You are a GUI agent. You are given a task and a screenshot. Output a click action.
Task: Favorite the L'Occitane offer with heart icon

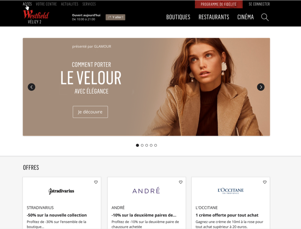[x=265, y=182]
